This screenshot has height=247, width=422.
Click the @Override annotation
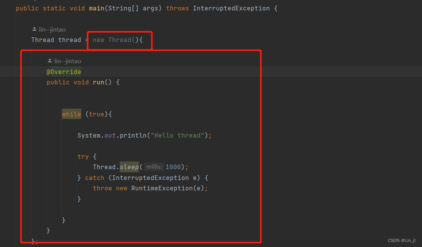click(x=64, y=72)
